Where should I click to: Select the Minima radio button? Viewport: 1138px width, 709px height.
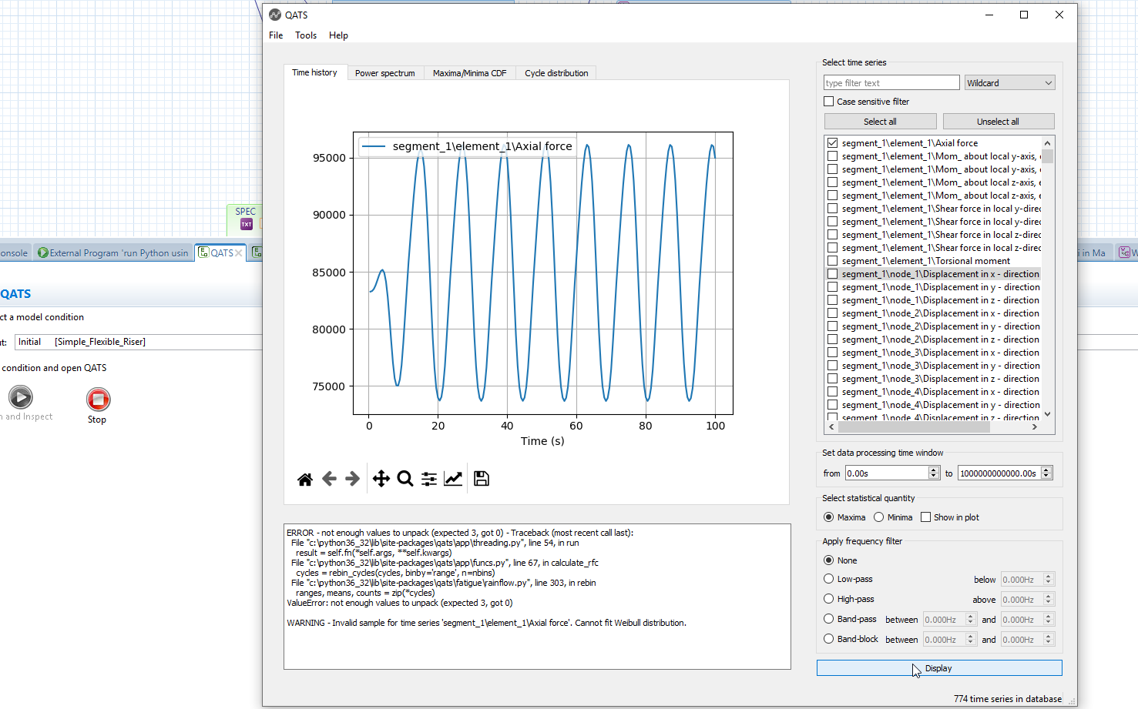879,517
